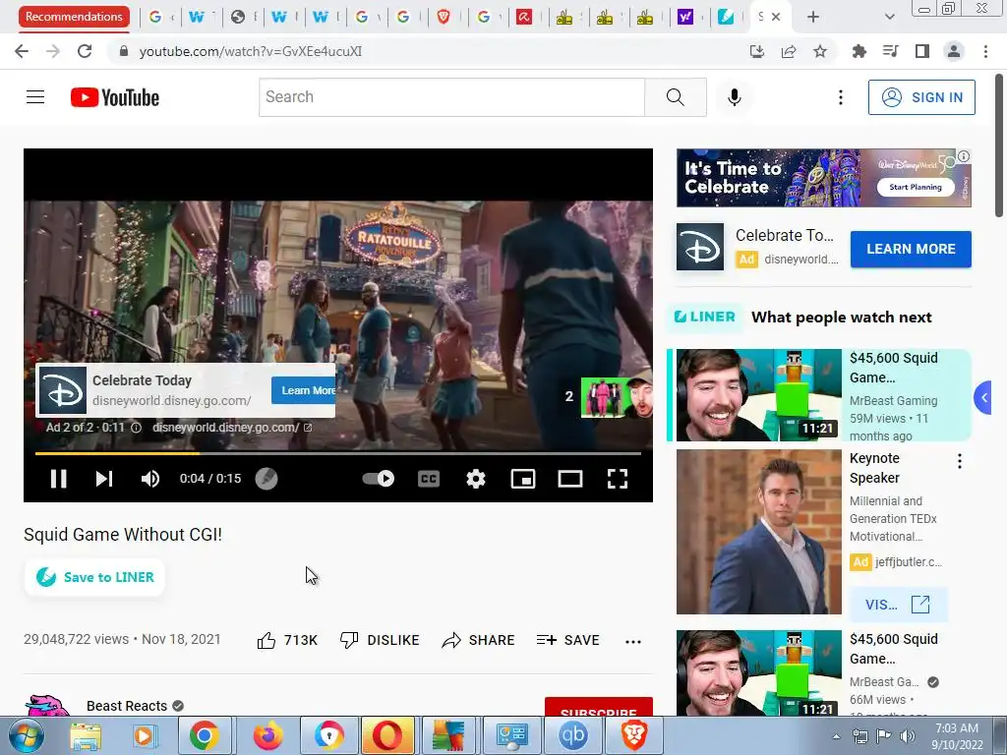Switch to theater mode
The image size is (1007, 755).
pyautogui.click(x=570, y=479)
